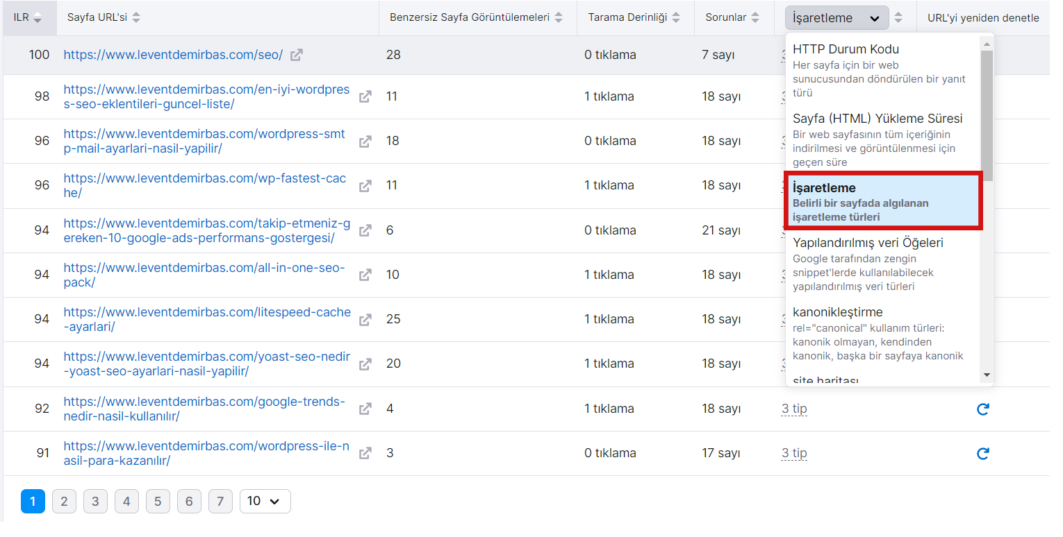Image resolution: width=1063 pixels, height=537 pixels.
Task: Click ILR value 98
Action: (x=42, y=96)
